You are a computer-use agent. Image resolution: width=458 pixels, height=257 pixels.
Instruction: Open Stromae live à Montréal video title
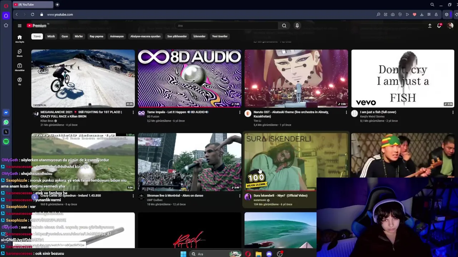tap(175, 196)
